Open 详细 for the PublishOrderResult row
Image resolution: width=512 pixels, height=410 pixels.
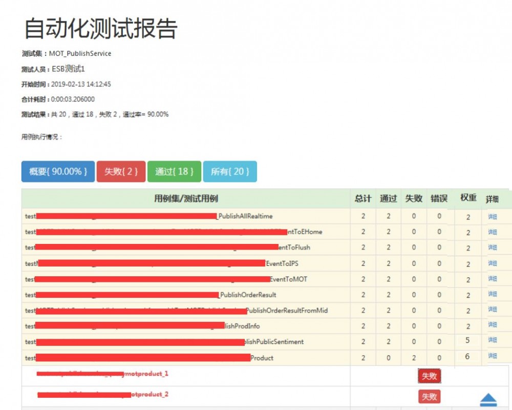pos(492,294)
